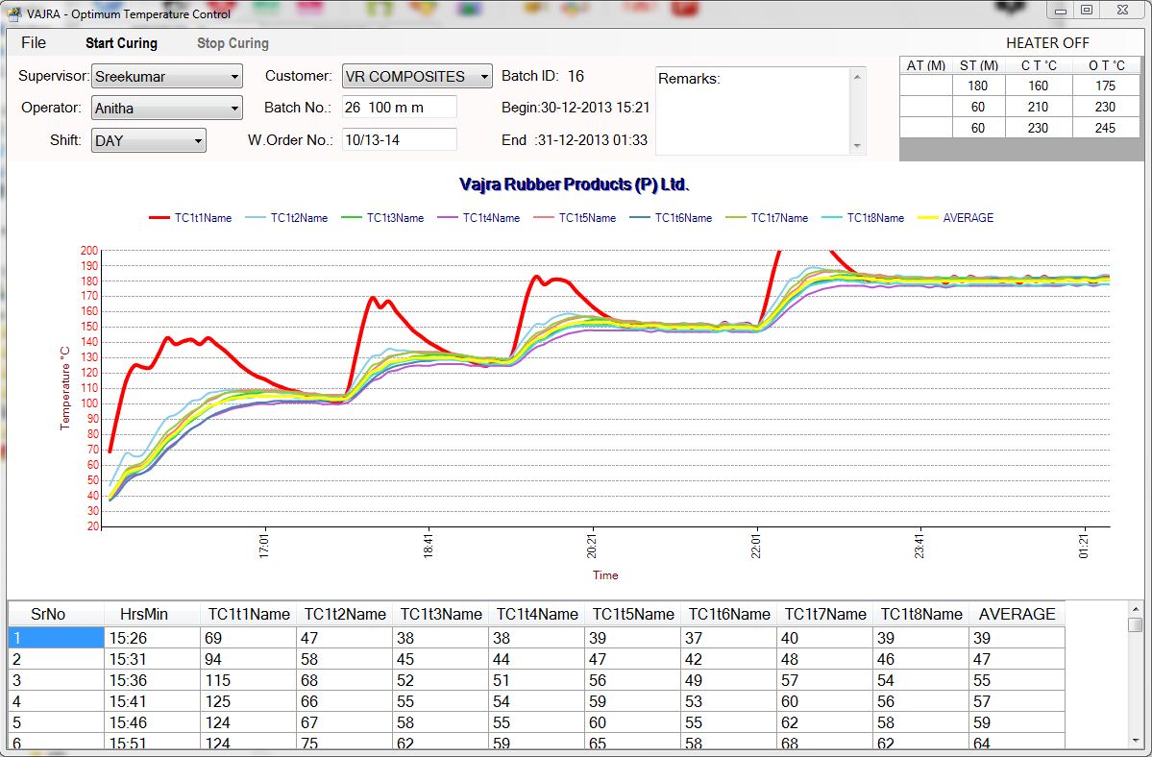Viewport: 1152px width, 757px height.
Task: Click ST (M) cell with value 180
Action: [978, 85]
